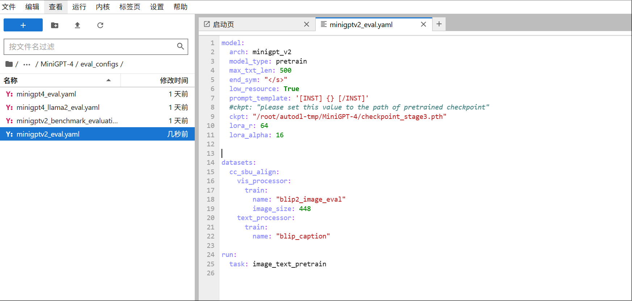
Task: Sort files by 修改时间 column
Action: click(x=174, y=80)
